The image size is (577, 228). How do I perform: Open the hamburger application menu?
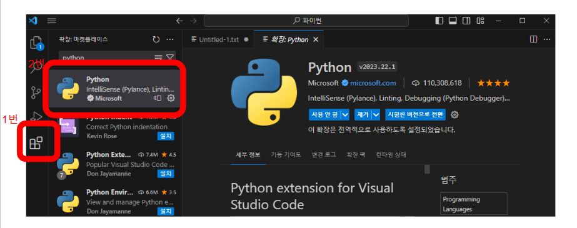click(x=52, y=21)
